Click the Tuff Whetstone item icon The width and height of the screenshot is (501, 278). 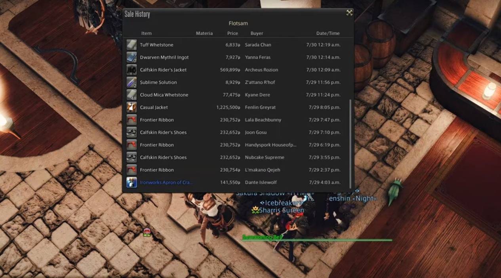pos(131,45)
